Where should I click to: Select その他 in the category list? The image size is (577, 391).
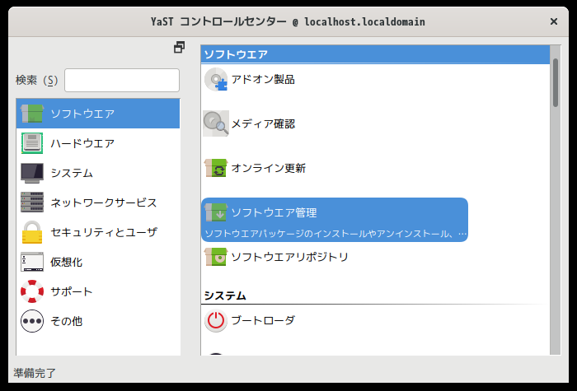pos(98,321)
